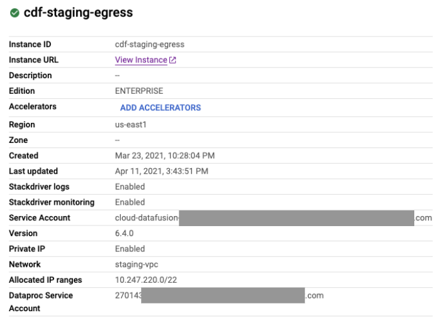442x325 pixels.
Task: Click the cdf-staging-egress page title
Action: [78, 13]
